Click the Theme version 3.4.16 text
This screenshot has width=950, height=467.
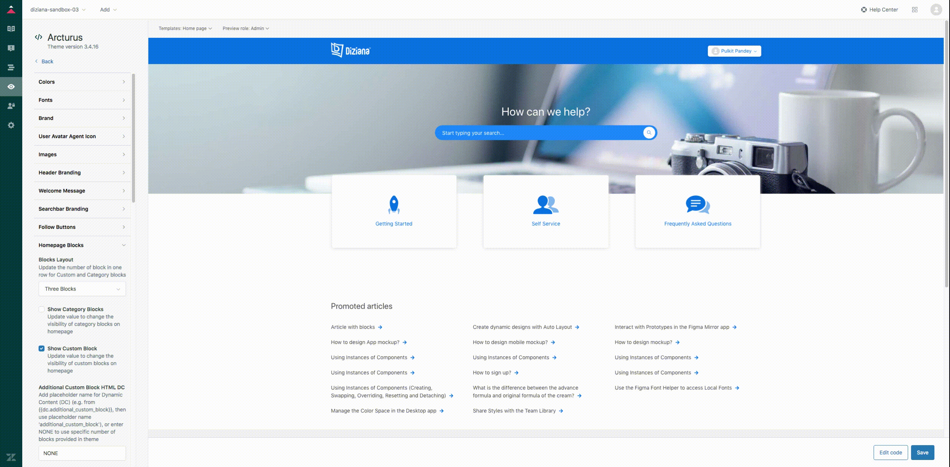(x=73, y=47)
